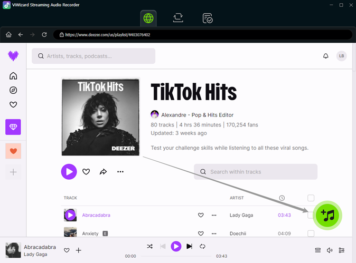Click the now-playing Abracadabra album thumbnail
This screenshot has height=263, width=356.
[x=13, y=250]
